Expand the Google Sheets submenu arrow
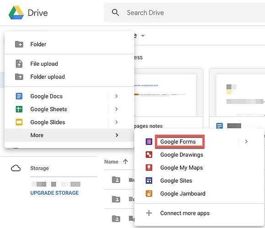This screenshot has width=265, height=228. pos(117,109)
